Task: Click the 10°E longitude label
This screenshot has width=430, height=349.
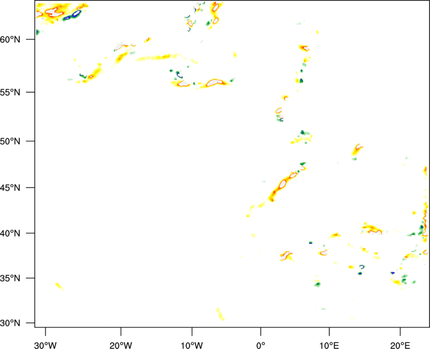Action: pyautogui.click(x=329, y=345)
